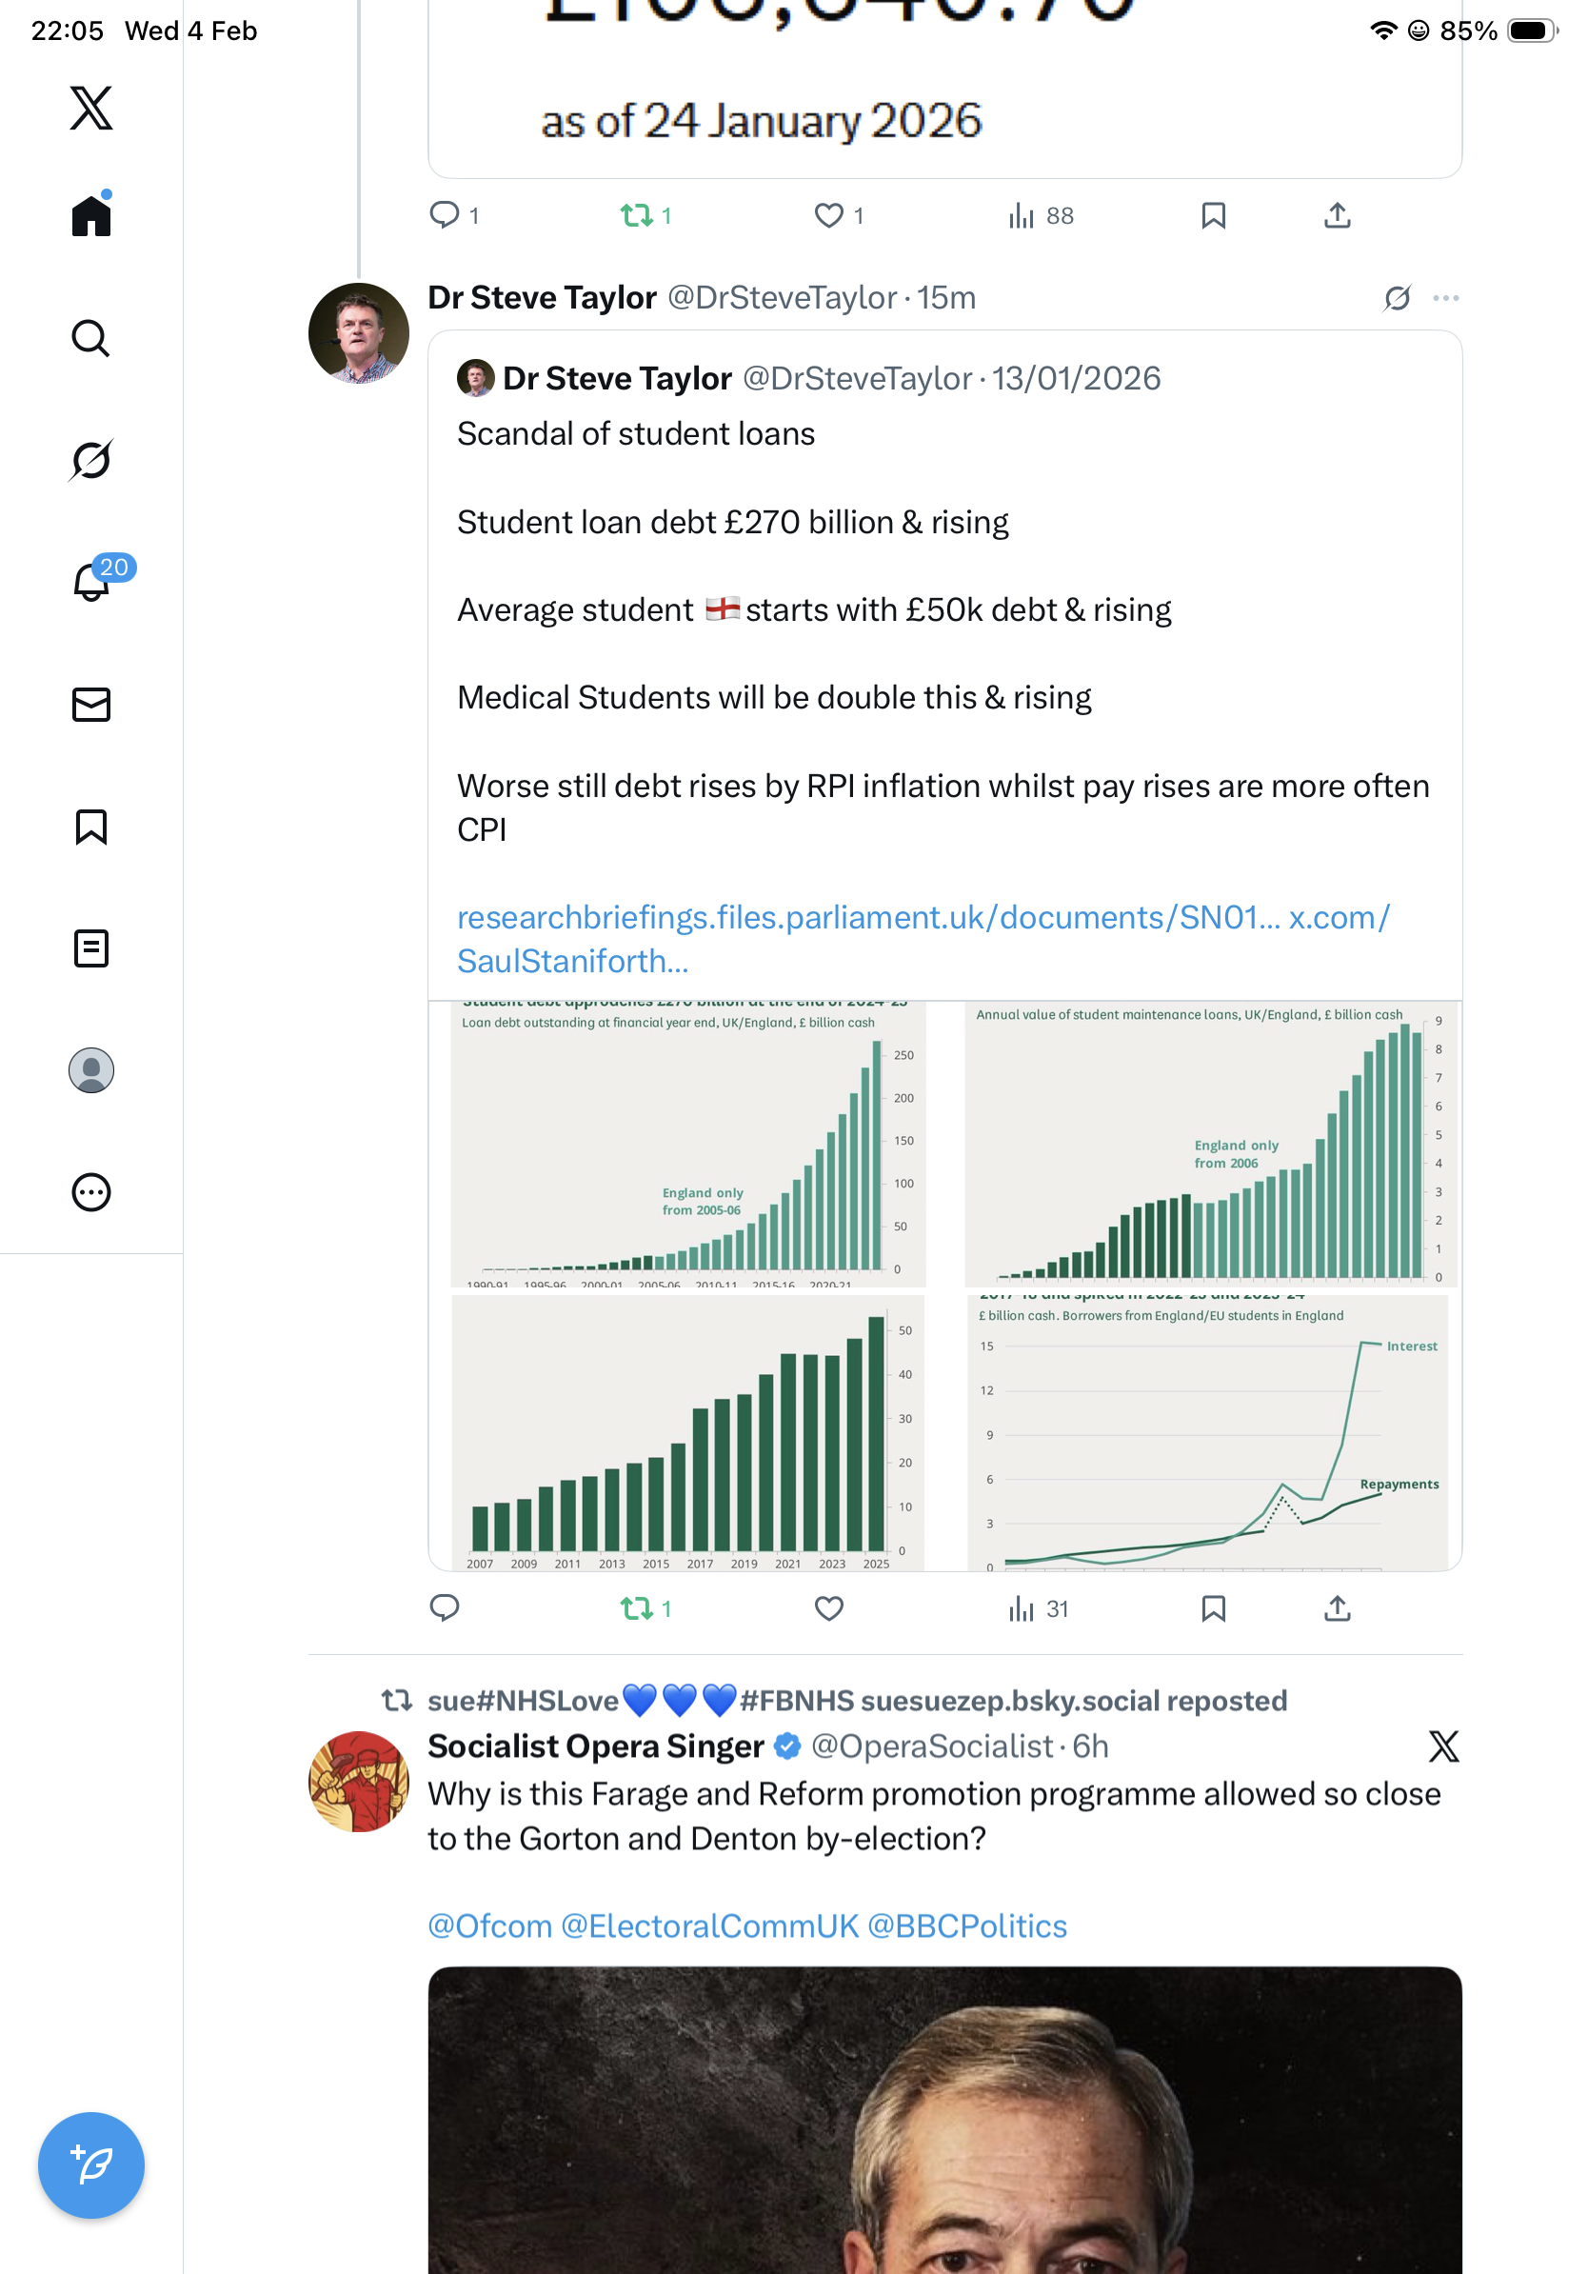
Task: Open the Lists icon in the sidebar
Action: [91, 948]
